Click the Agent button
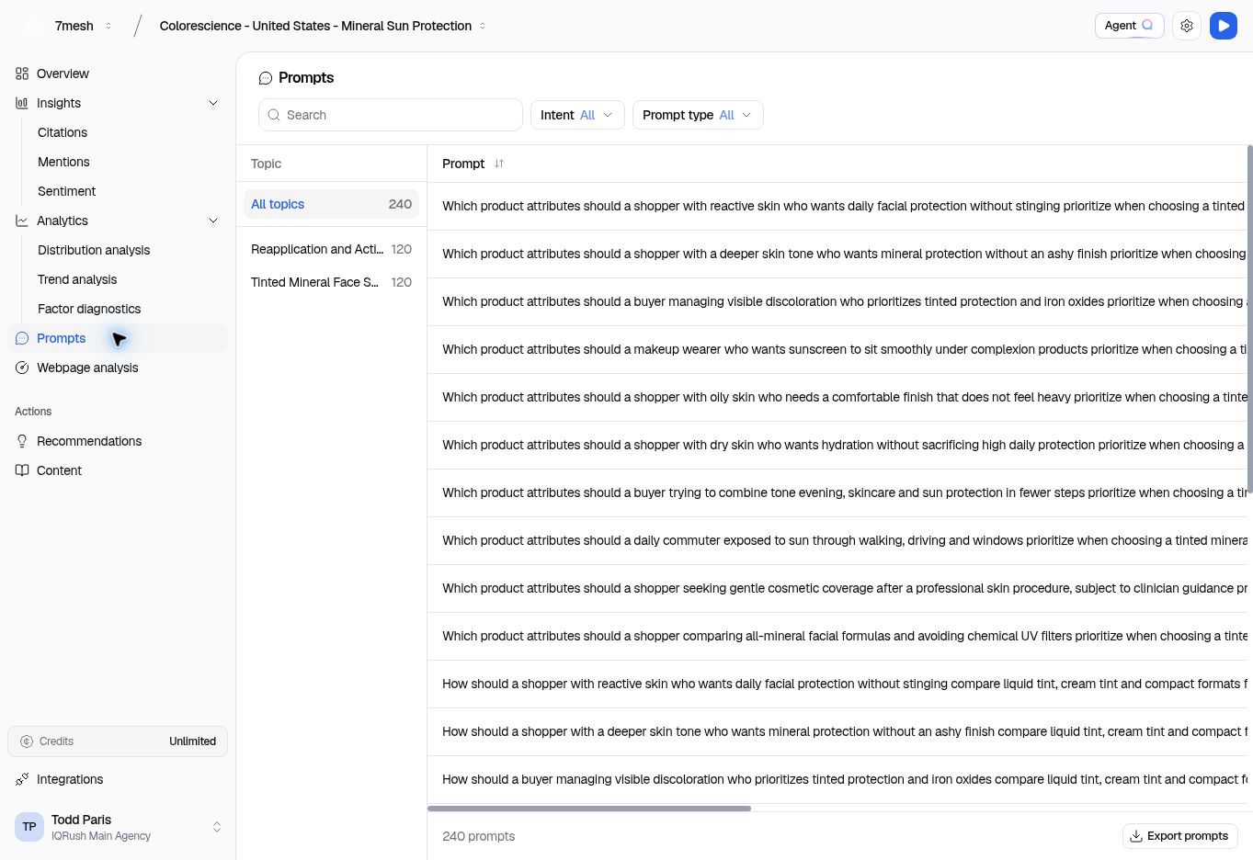The image size is (1253, 860). 1129,26
